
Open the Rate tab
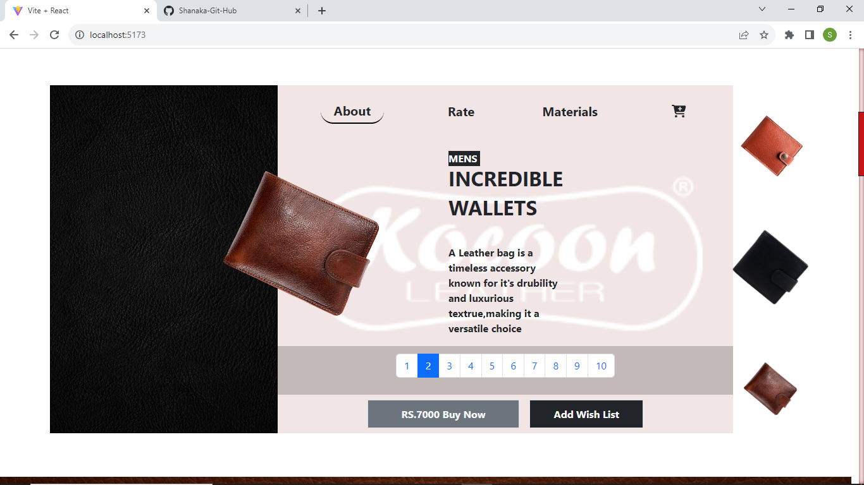[x=461, y=112]
